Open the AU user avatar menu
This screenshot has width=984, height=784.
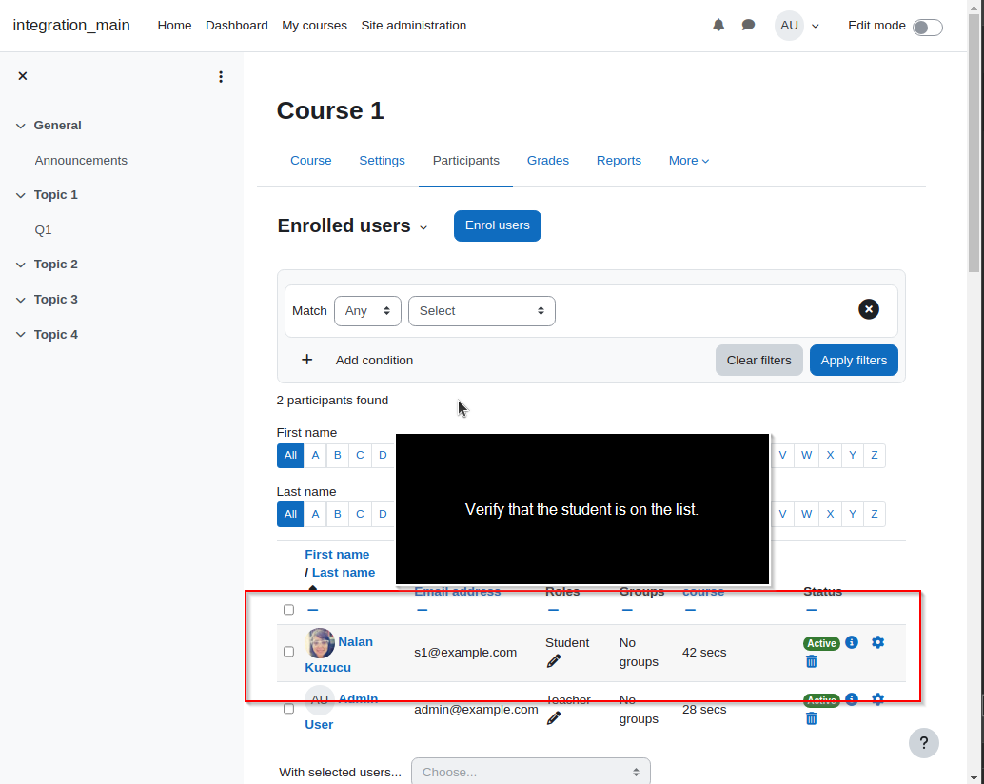pos(789,26)
